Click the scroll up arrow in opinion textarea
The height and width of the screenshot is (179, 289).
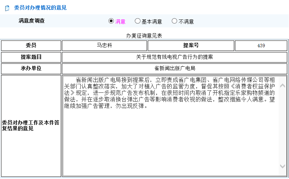[283, 86]
